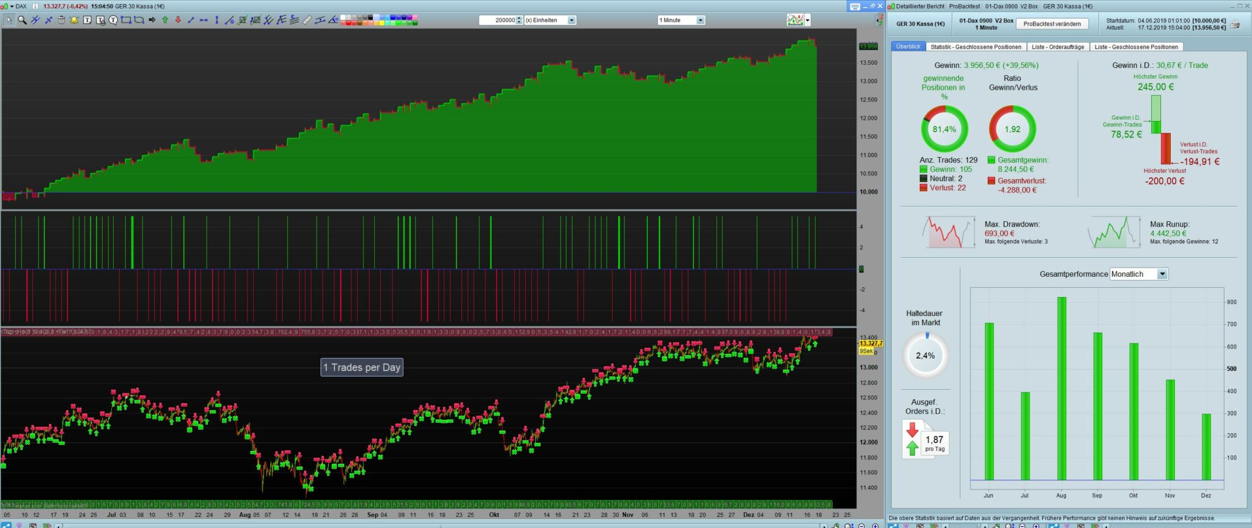Screen dimensions: 1252x528
Task: Click the yellow 13.327,7 price label
Action: pos(871,343)
